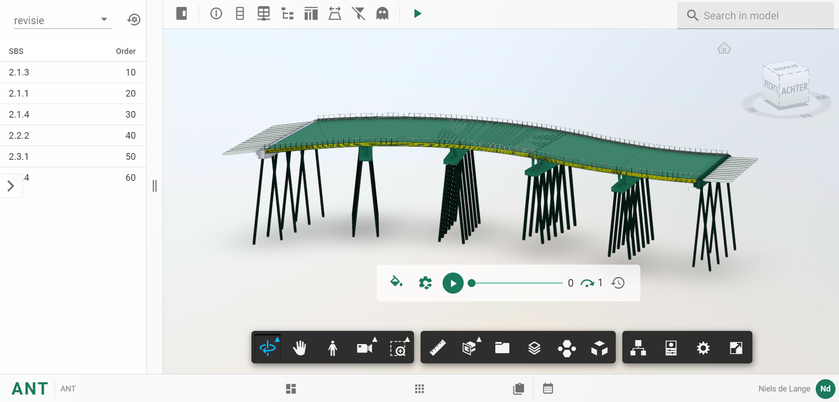The width and height of the screenshot is (839, 402).
Task: Select the Measure ruler tool
Action: click(x=438, y=348)
